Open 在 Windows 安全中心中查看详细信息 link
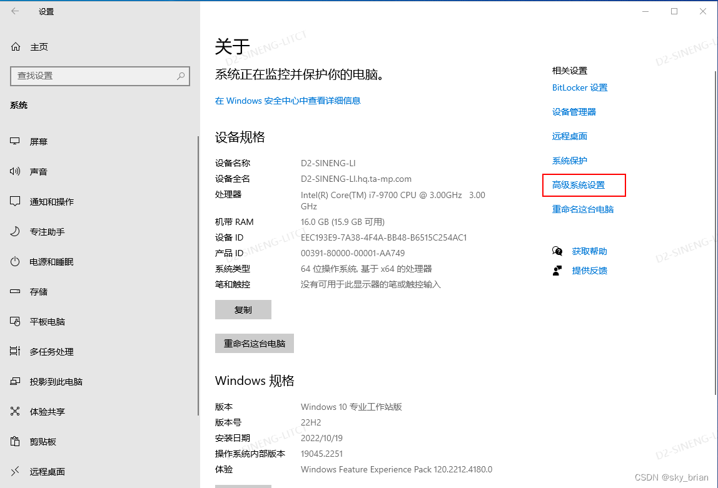The width and height of the screenshot is (718, 488). click(x=288, y=101)
